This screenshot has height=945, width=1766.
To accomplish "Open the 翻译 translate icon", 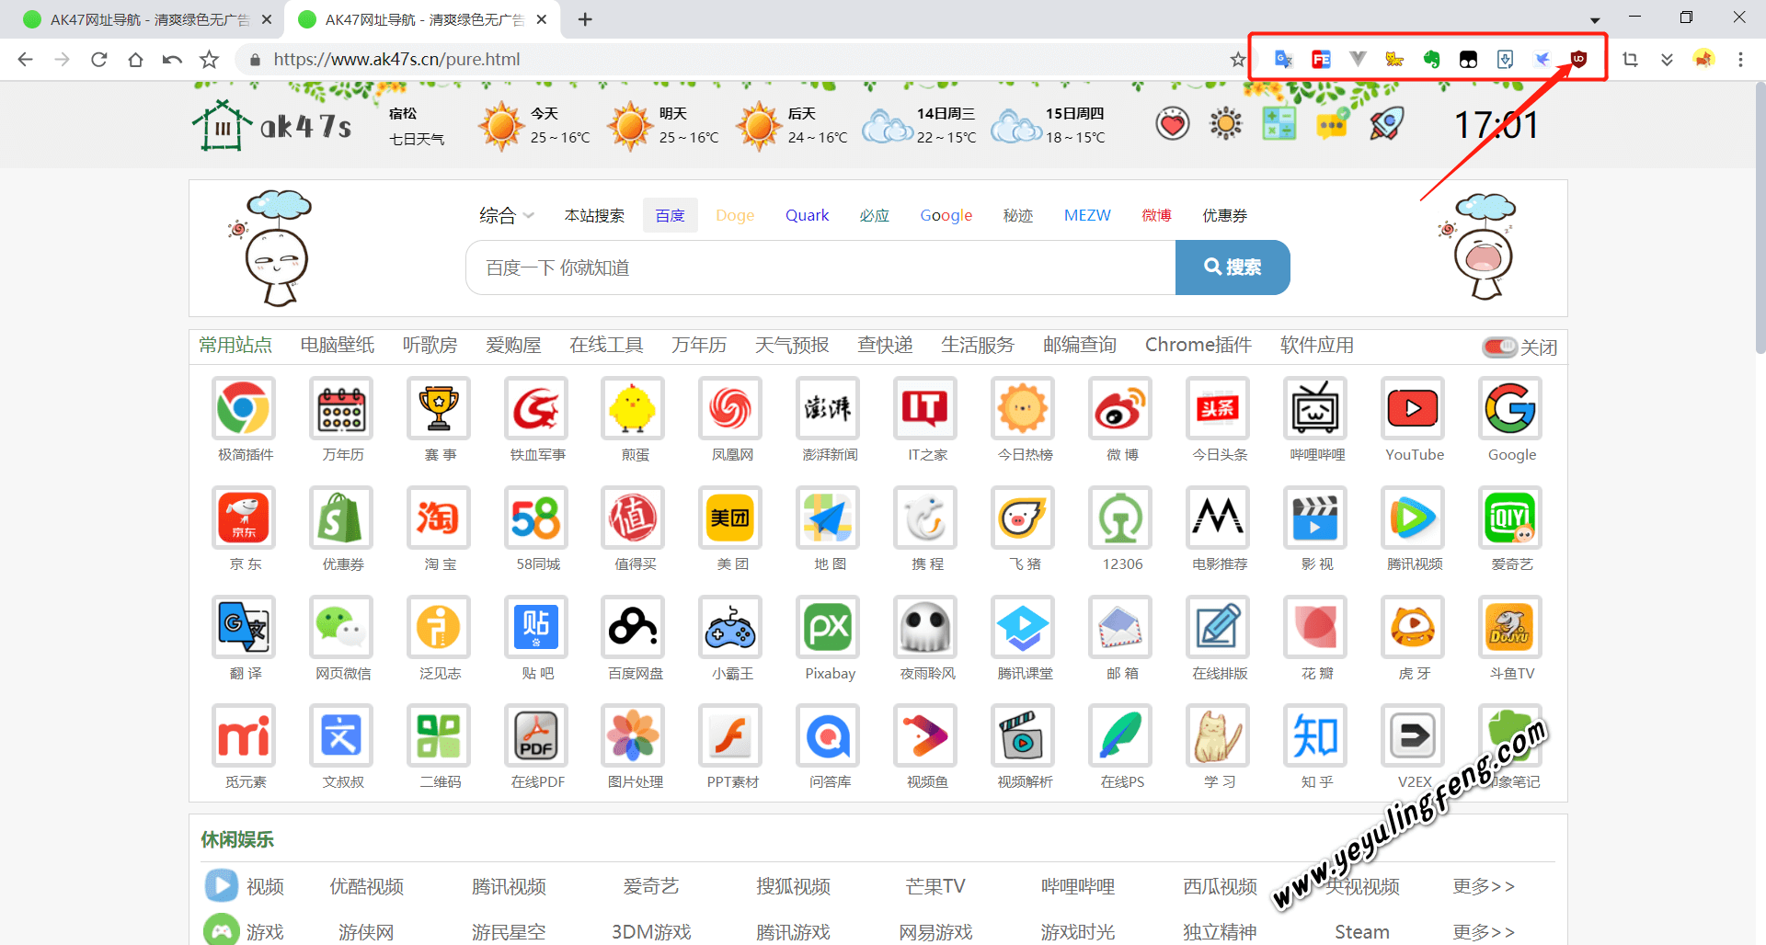I will click(x=244, y=627).
